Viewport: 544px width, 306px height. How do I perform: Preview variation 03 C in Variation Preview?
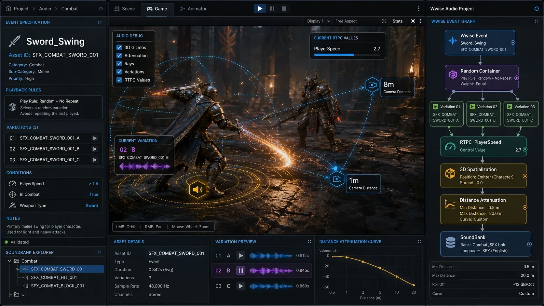coord(241,286)
